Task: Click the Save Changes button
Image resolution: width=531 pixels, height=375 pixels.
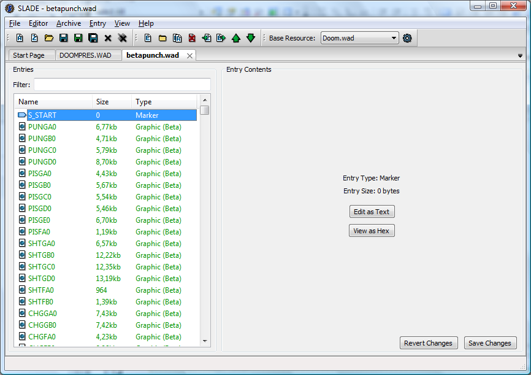Action: point(490,343)
